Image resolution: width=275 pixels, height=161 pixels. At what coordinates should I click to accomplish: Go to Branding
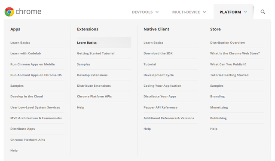217,96
